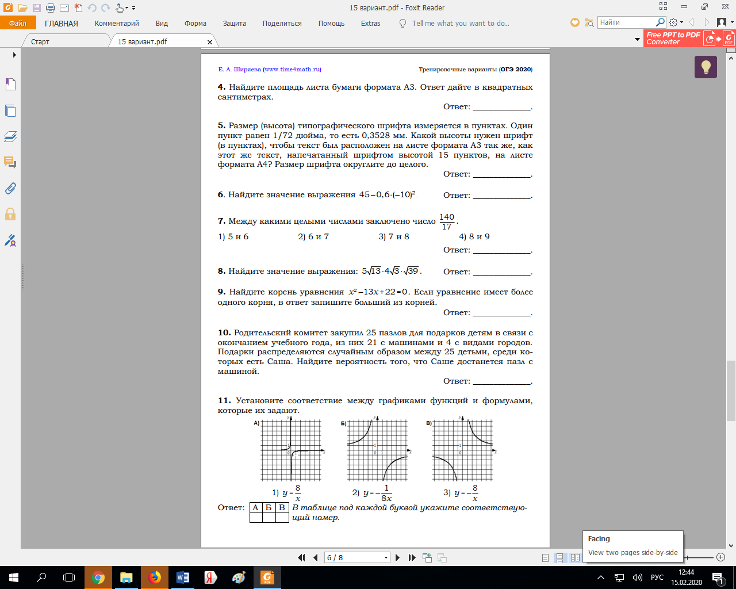The width and height of the screenshot is (736, 589).
Task: Open the folder search icon next to Найти
Action: (589, 22)
